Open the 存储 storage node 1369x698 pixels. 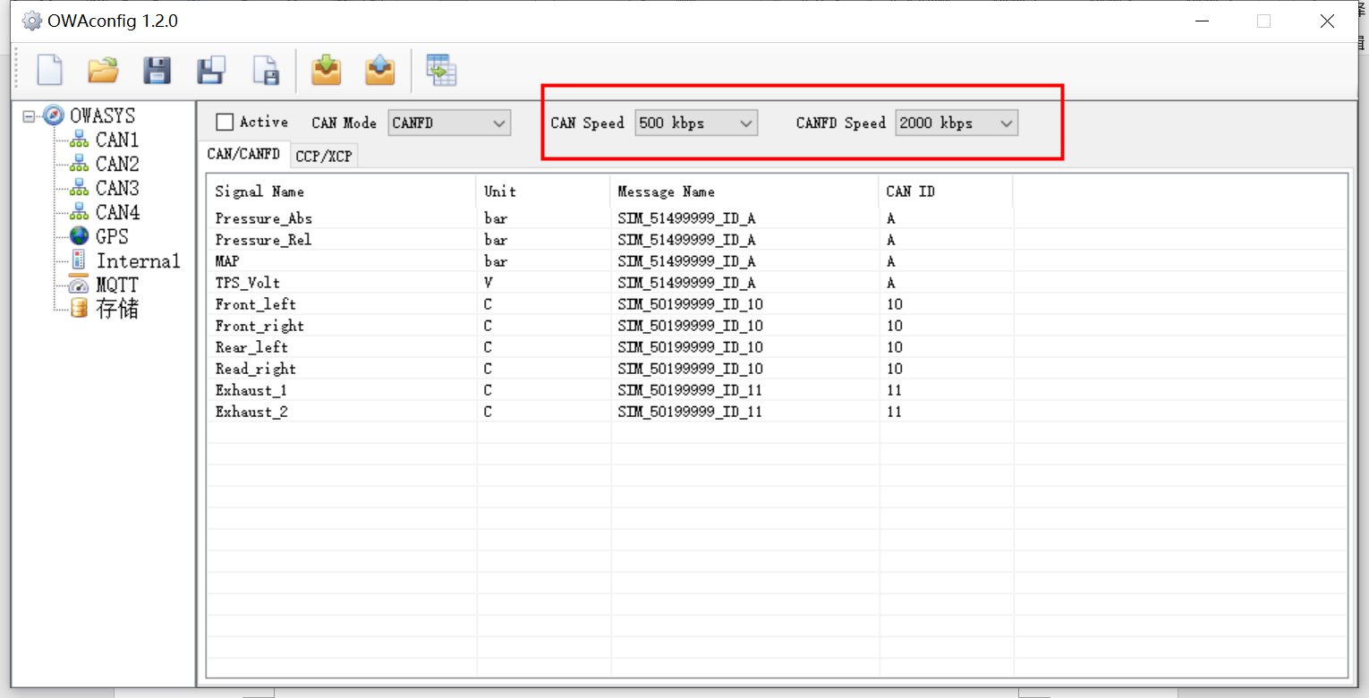click(117, 309)
